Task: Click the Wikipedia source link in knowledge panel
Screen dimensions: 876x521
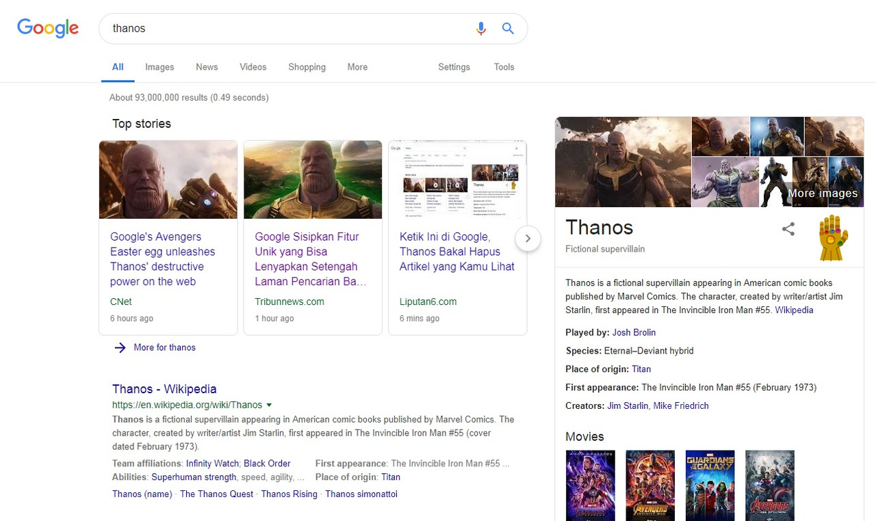Action: coord(794,310)
